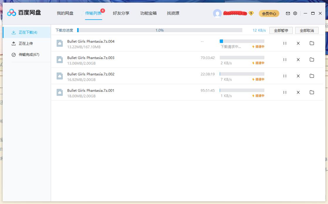This screenshot has height=204, width=328.
Task: Open 会员中心 button
Action: point(269,13)
